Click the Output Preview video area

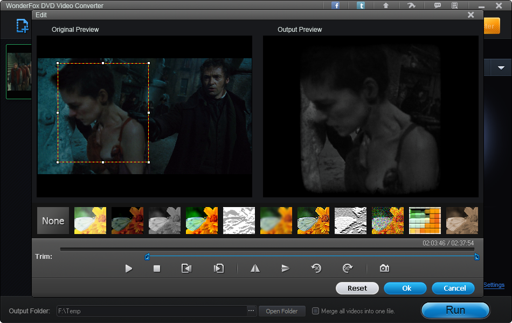pyautogui.click(x=371, y=116)
